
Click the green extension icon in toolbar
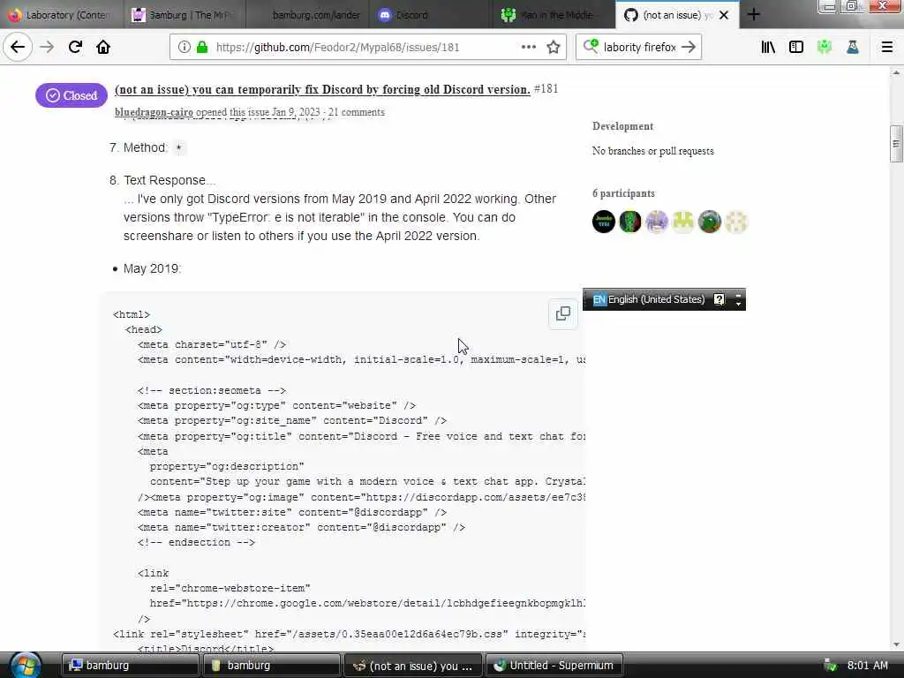point(825,47)
